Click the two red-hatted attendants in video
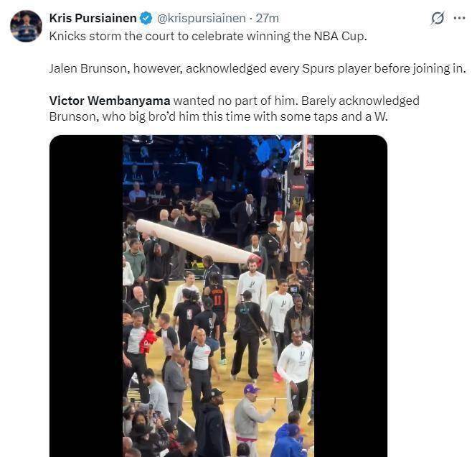The height and width of the screenshot is (457, 472). [288, 231]
